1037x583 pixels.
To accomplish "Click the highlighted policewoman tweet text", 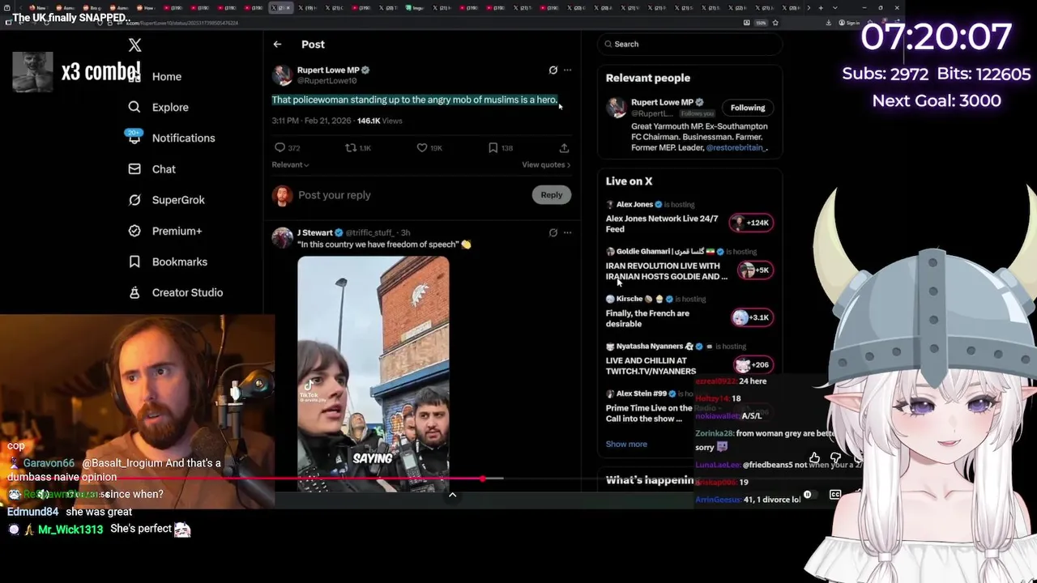I will 415,100.
